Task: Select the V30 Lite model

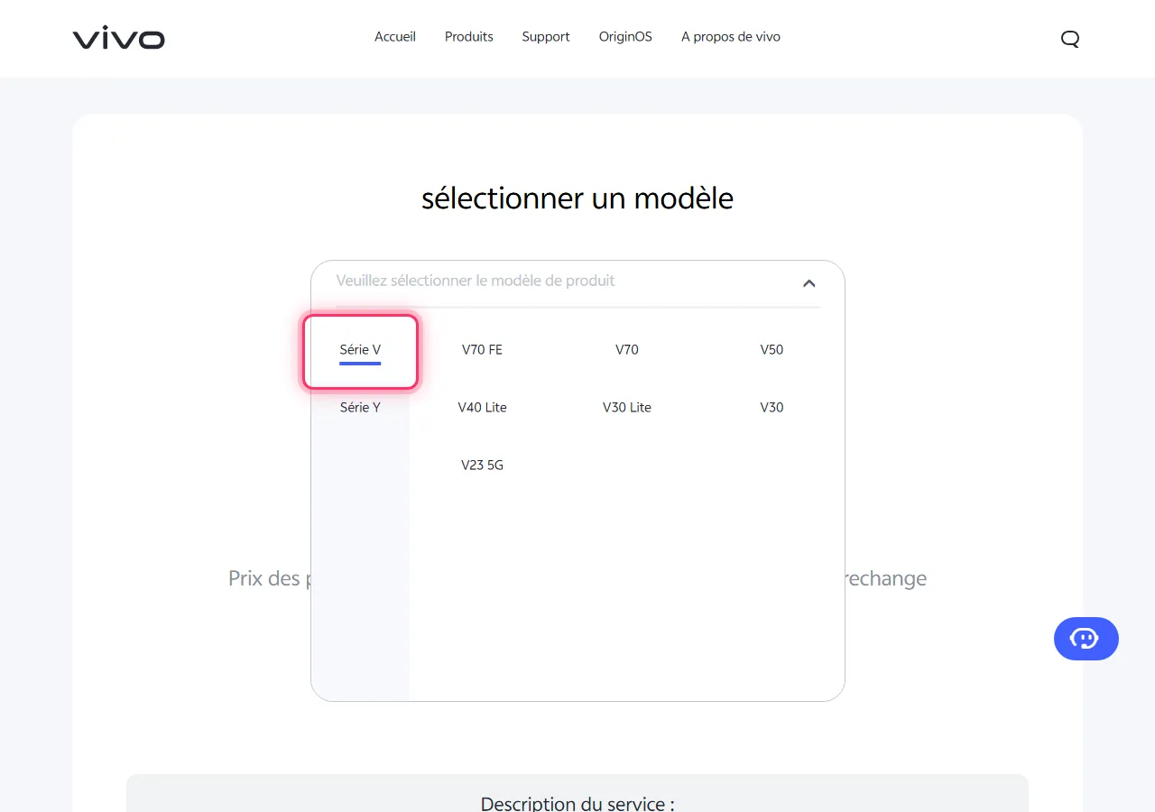Action: [627, 408]
